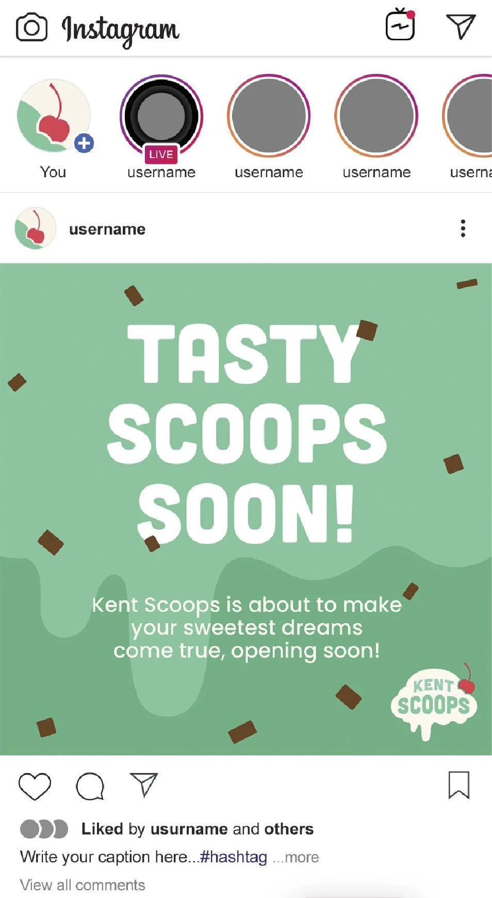Open the LIVE story ring

161,117
